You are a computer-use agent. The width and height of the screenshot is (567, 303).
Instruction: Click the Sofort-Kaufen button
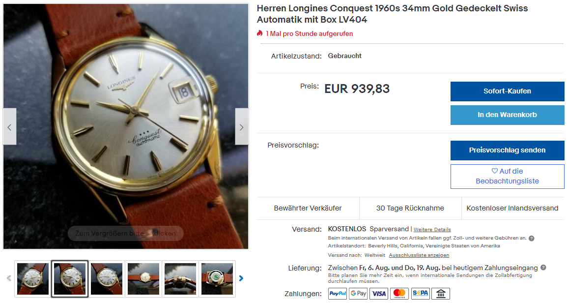coord(507,91)
